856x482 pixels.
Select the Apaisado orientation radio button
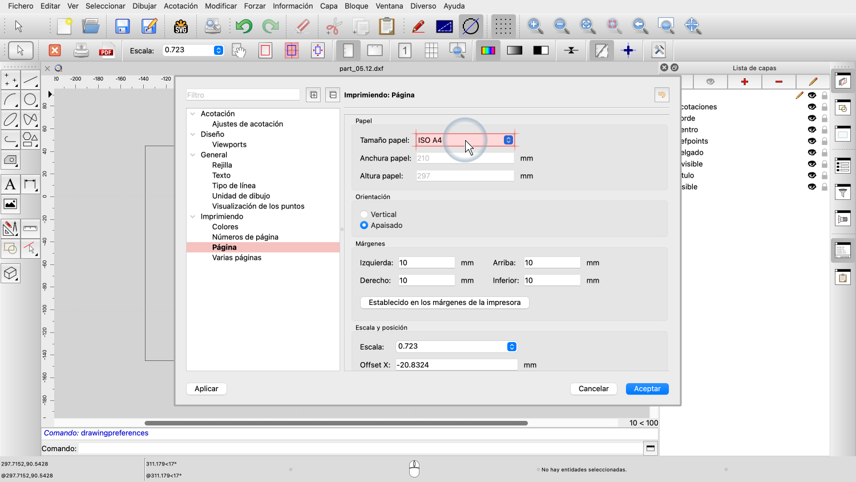pos(364,226)
